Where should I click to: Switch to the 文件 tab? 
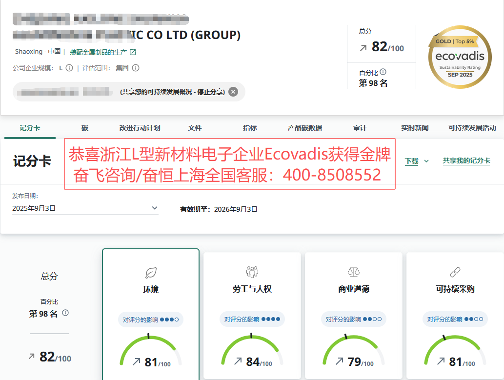195,128
